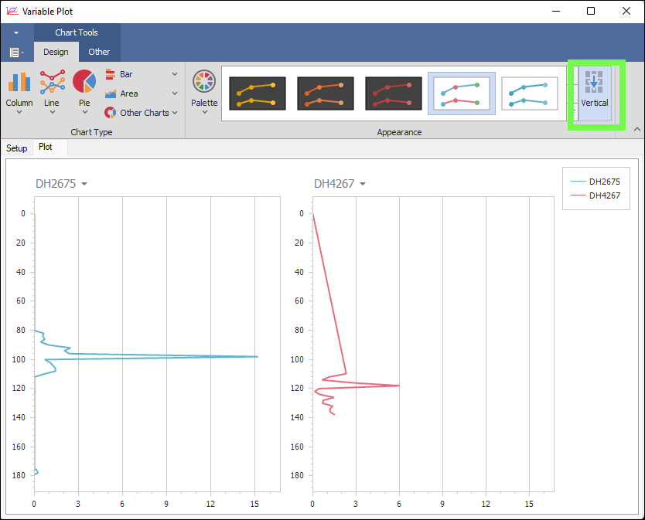Viewport: 645px width, 520px height.
Task: Expand the DH4267 chart title dropdown
Action: pos(363,184)
